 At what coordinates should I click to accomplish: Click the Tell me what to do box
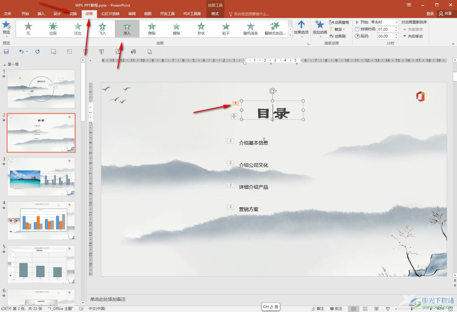[x=249, y=14]
